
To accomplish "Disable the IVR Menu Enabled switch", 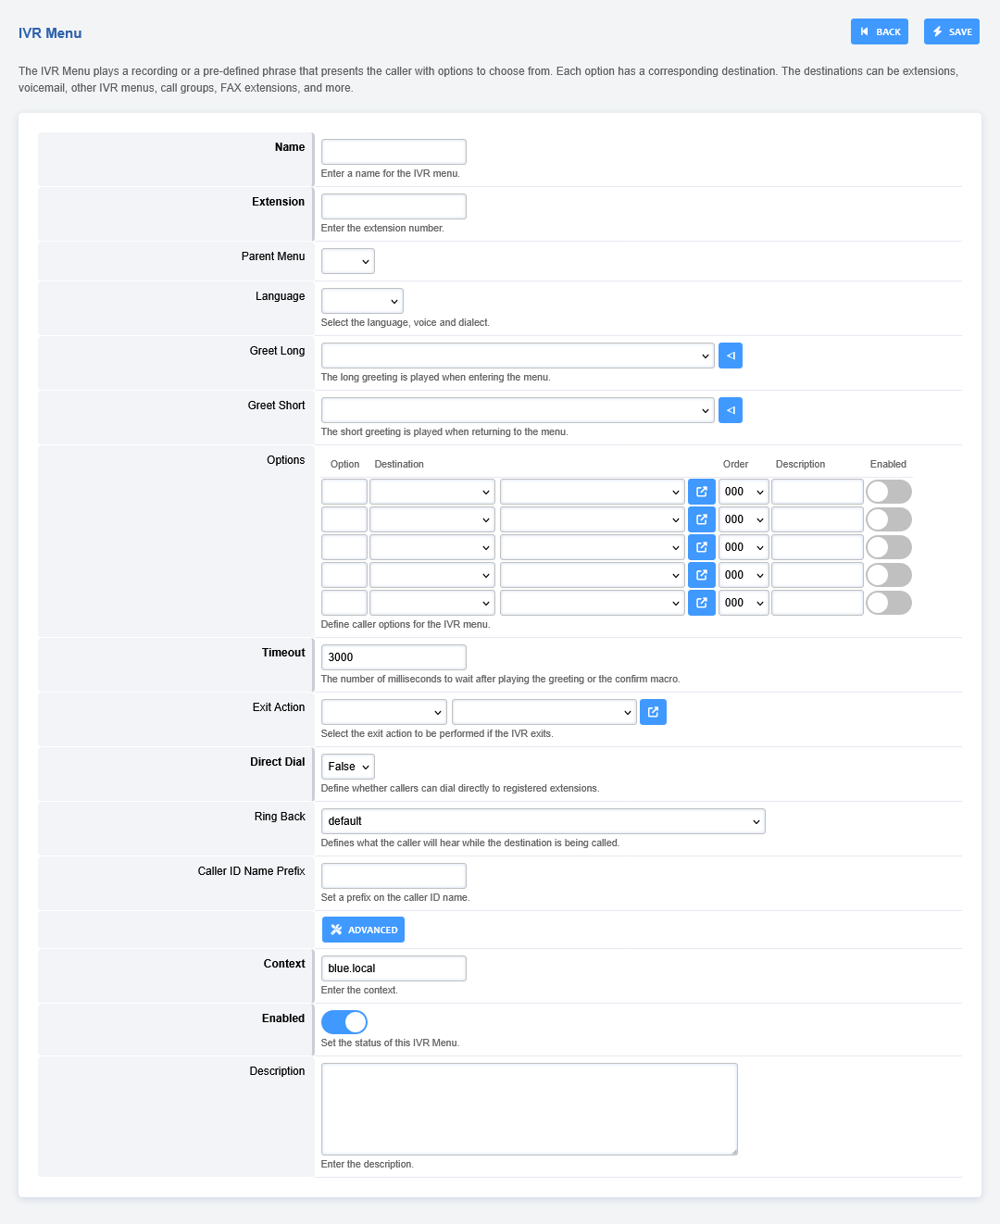I will click(x=344, y=1021).
